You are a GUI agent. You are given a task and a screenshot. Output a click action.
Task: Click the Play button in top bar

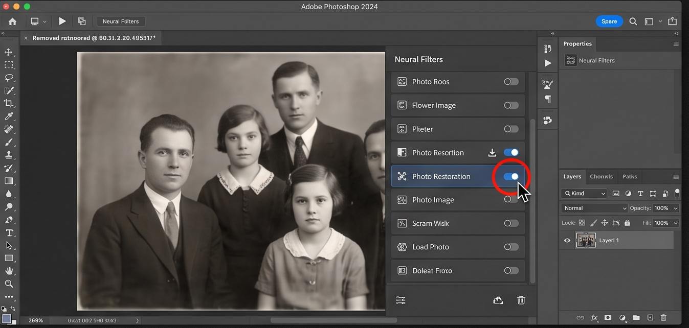62,21
